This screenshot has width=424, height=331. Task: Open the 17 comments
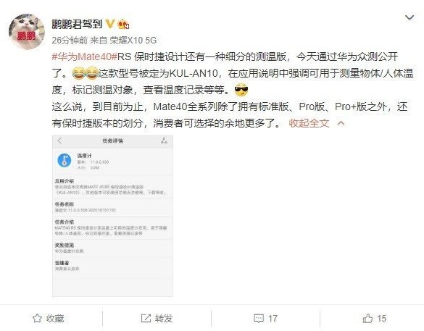point(273,318)
